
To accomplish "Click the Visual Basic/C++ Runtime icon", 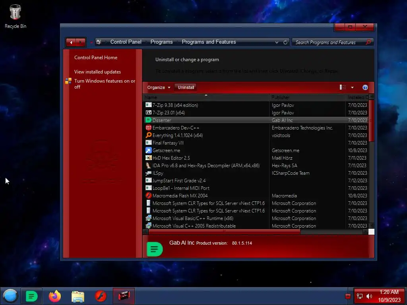I will [x=149, y=218].
